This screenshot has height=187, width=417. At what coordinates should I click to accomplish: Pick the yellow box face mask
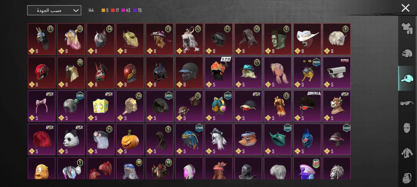[x=100, y=106]
